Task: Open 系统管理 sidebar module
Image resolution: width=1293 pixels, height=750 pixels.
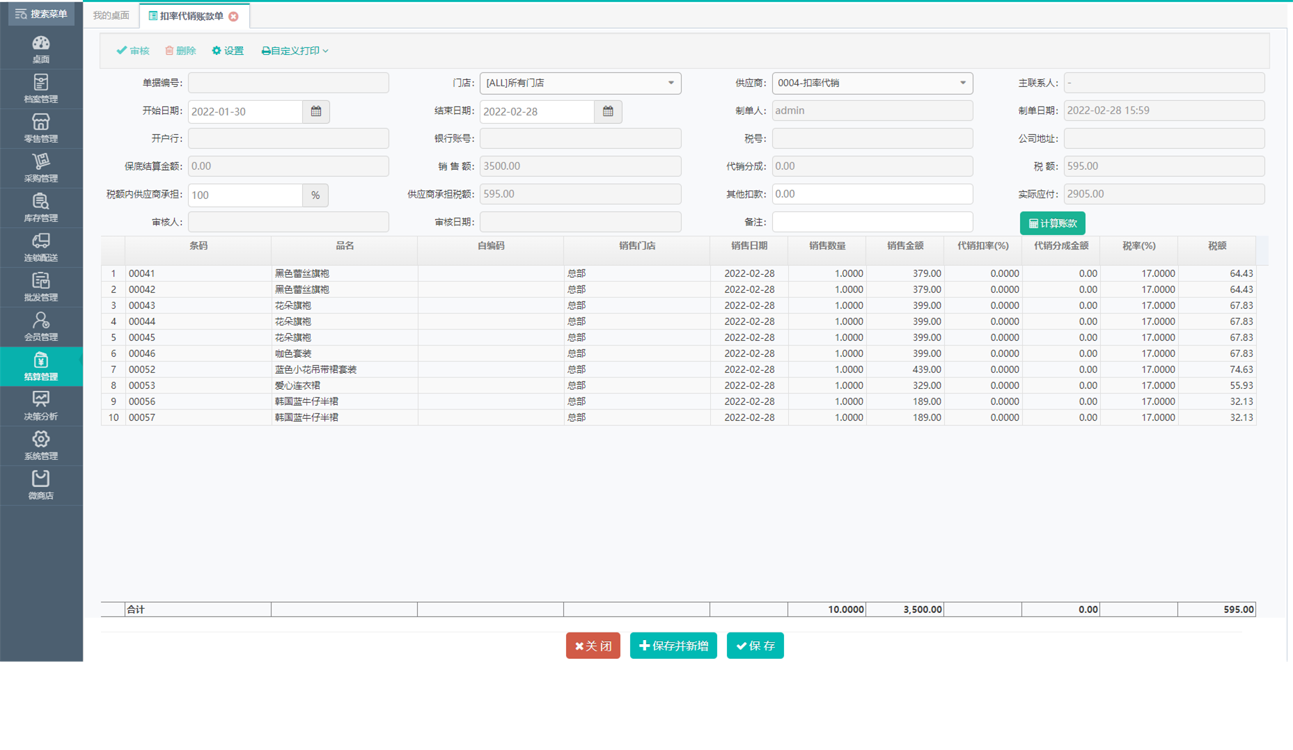Action: click(x=41, y=446)
